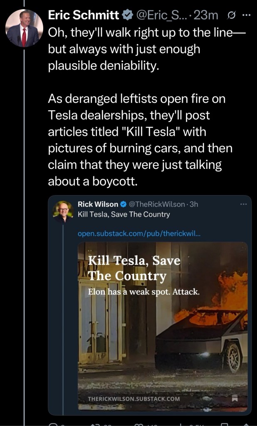Open Eric Schmitt's profile picture

25,29
